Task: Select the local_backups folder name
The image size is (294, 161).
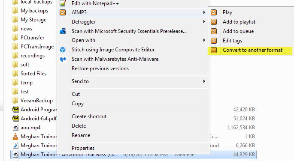Action: coord(36,2)
